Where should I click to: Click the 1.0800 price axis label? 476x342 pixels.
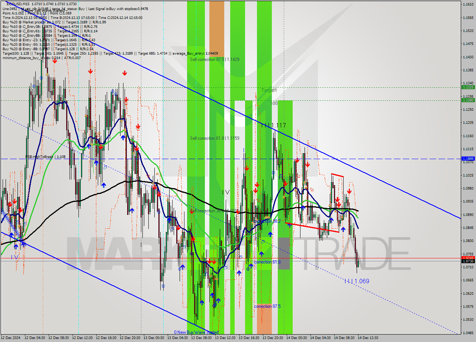coord(468,241)
